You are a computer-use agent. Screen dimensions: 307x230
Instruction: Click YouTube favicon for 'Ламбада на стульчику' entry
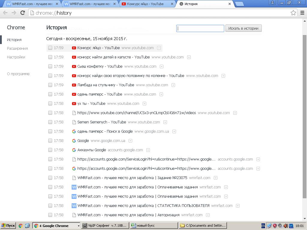74,85
